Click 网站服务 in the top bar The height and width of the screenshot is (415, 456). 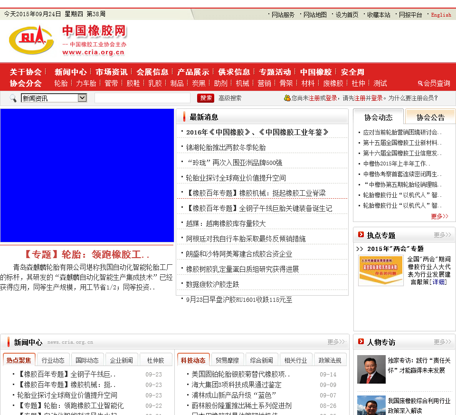point(283,15)
